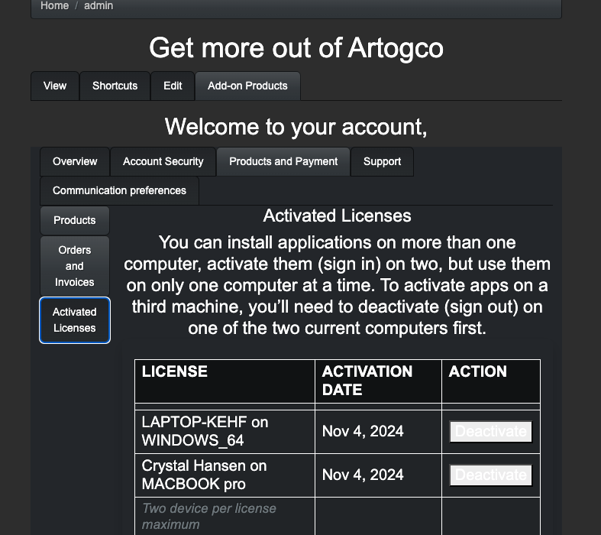
Task: Switch to the View tab
Action: 55,86
